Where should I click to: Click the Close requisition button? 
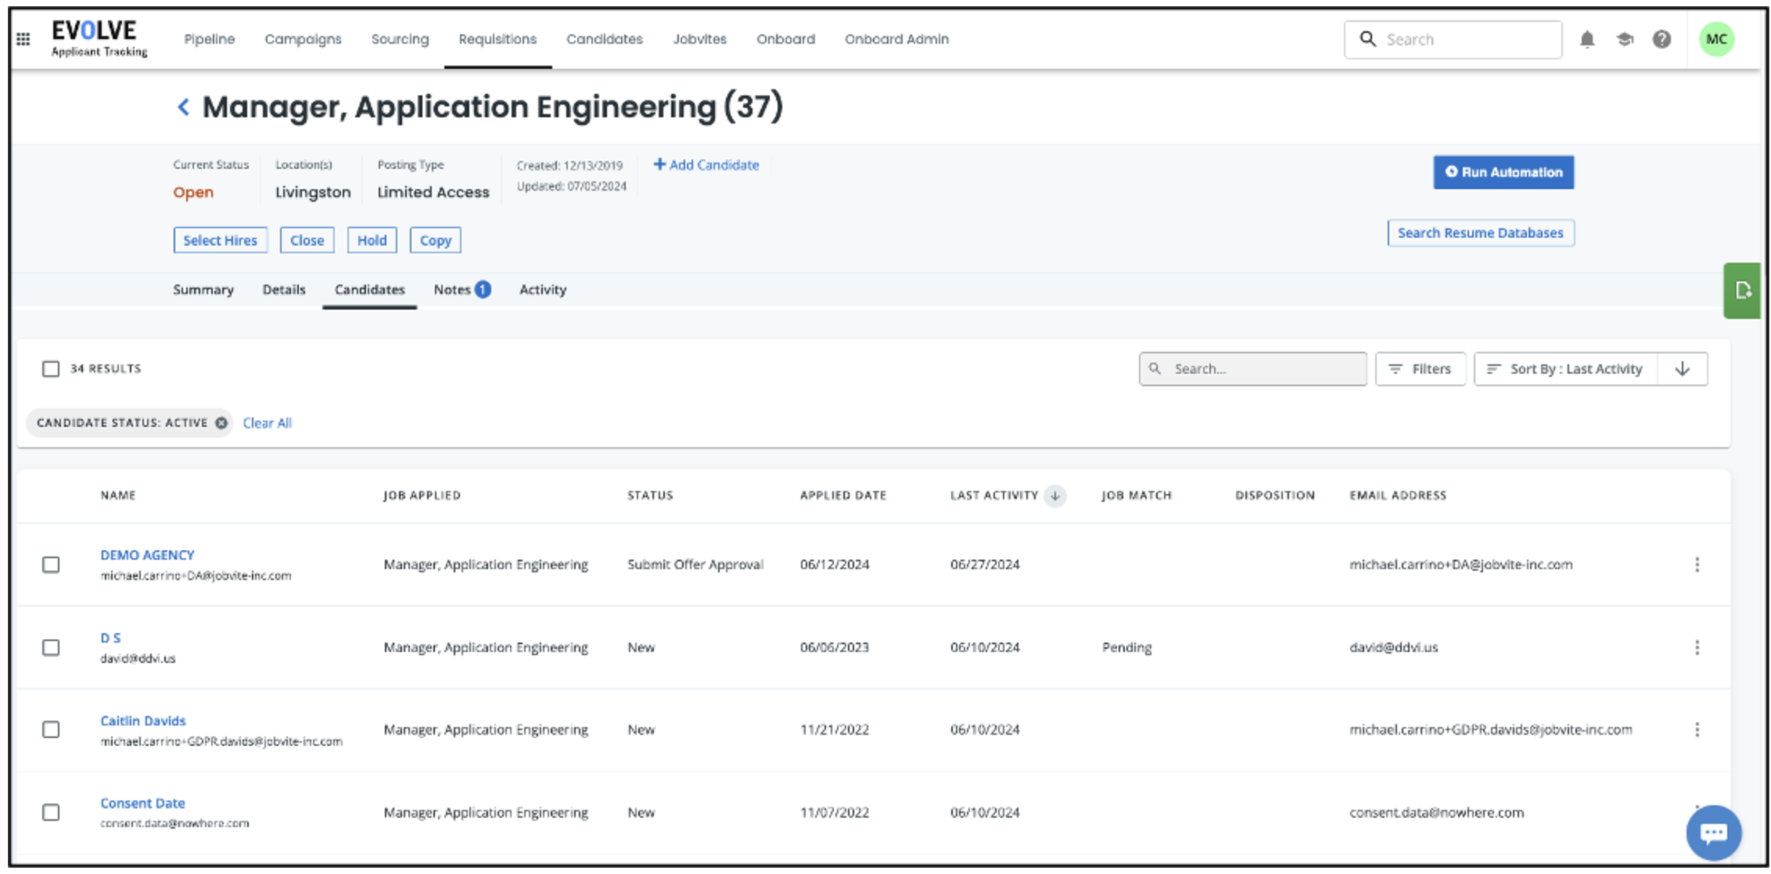click(307, 241)
